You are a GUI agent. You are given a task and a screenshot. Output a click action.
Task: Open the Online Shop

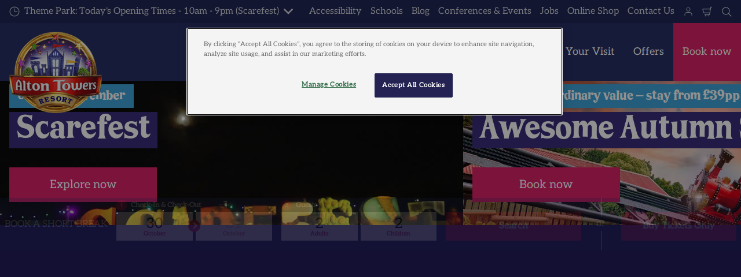coord(593,11)
